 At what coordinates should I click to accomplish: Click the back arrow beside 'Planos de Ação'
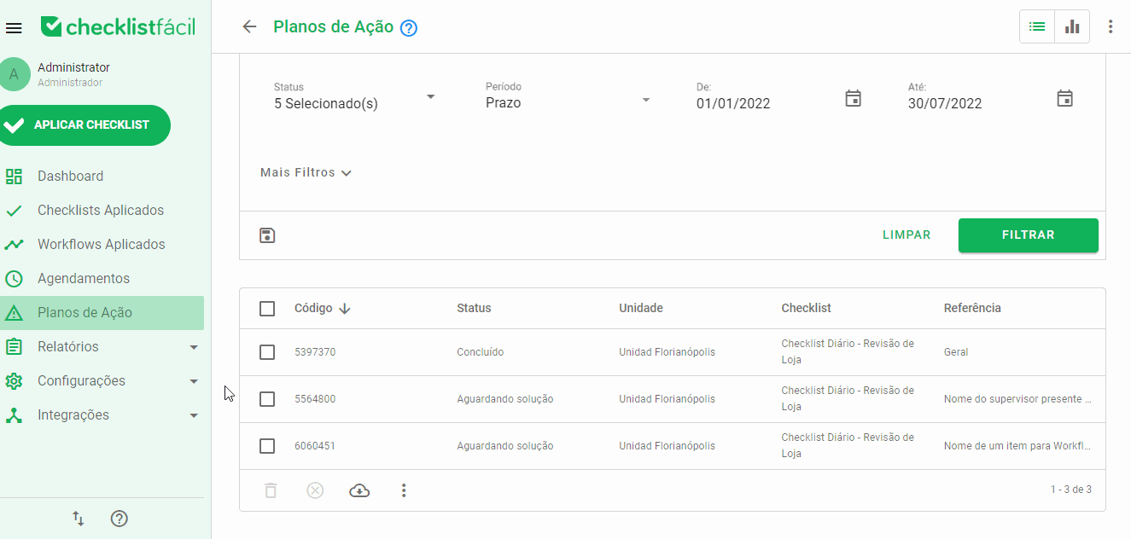coord(248,26)
